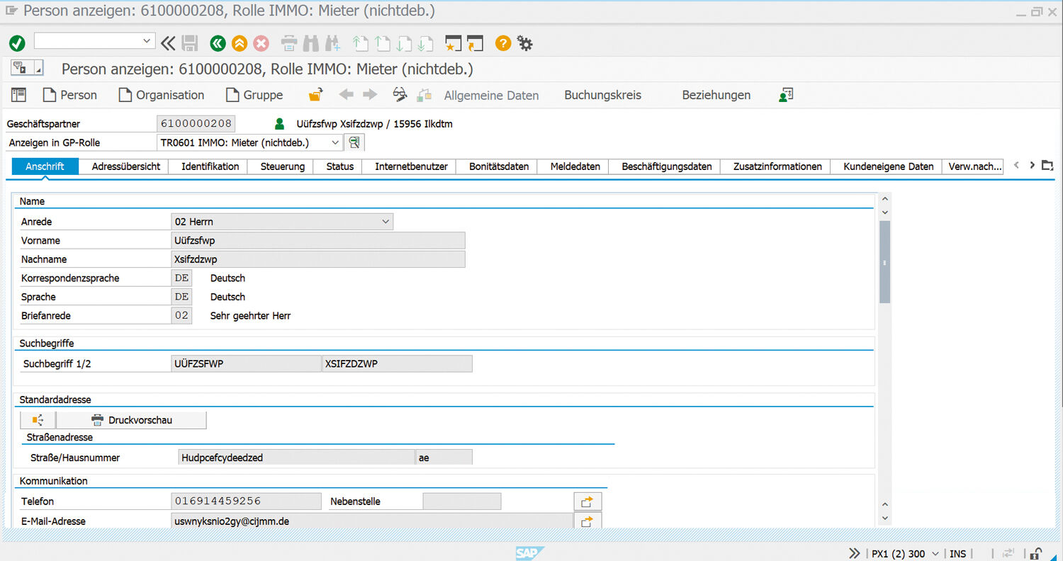
Task: Expand the Anrede dropdown showing 02 Herrn
Action: pyautogui.click(x=386, y=222)
